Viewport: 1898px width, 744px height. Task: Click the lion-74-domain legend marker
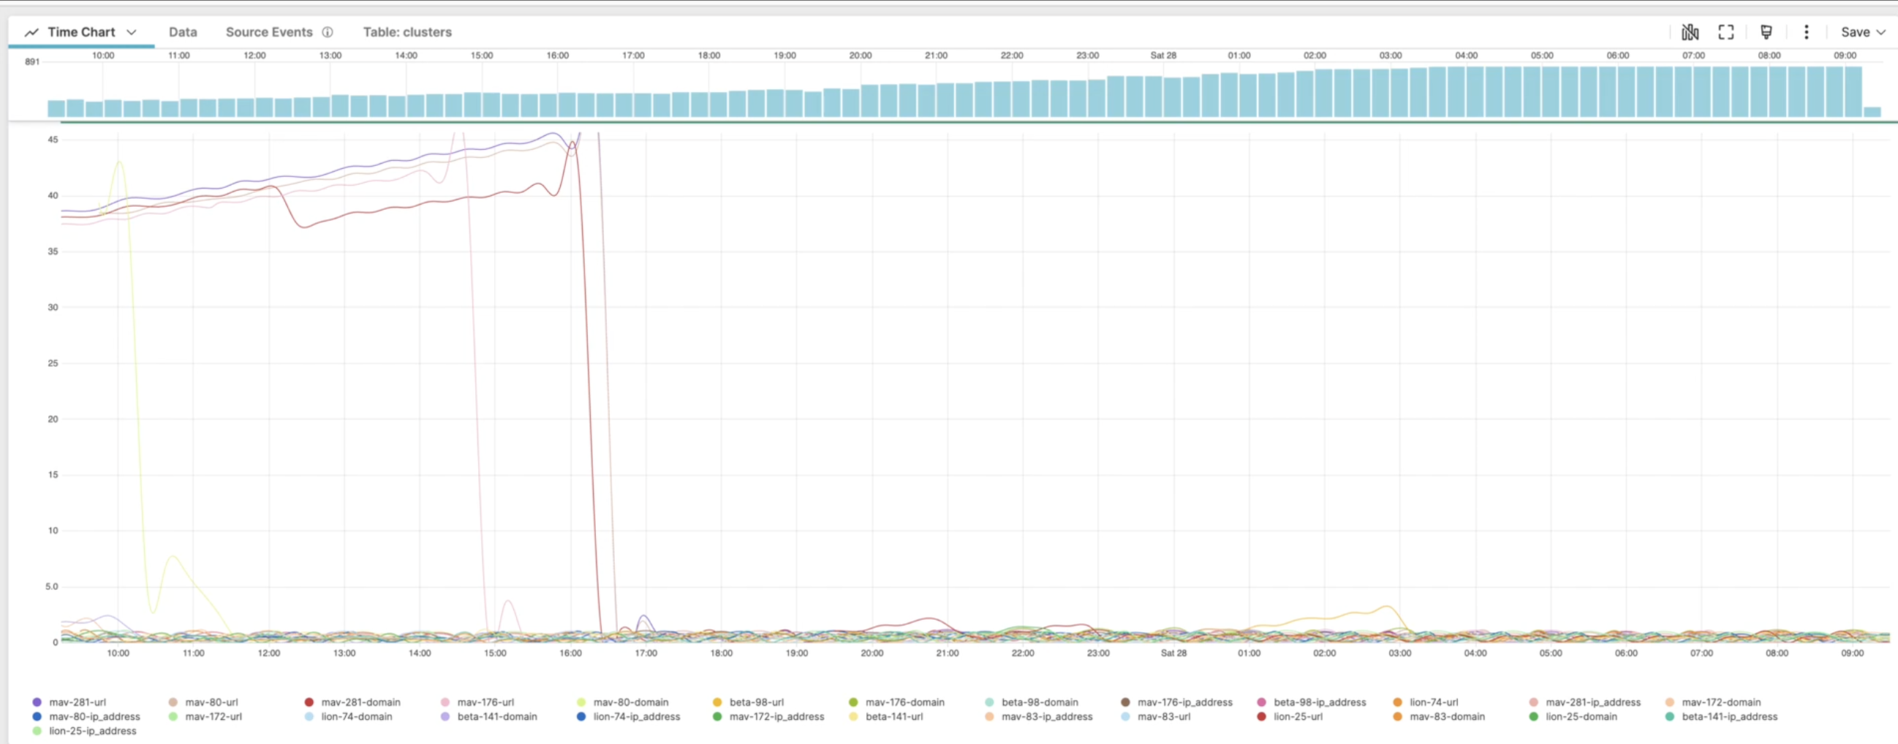(x=308, y=717)
